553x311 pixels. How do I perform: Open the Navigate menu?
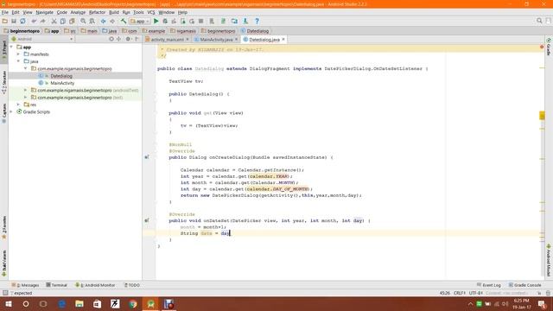point(44,12)
